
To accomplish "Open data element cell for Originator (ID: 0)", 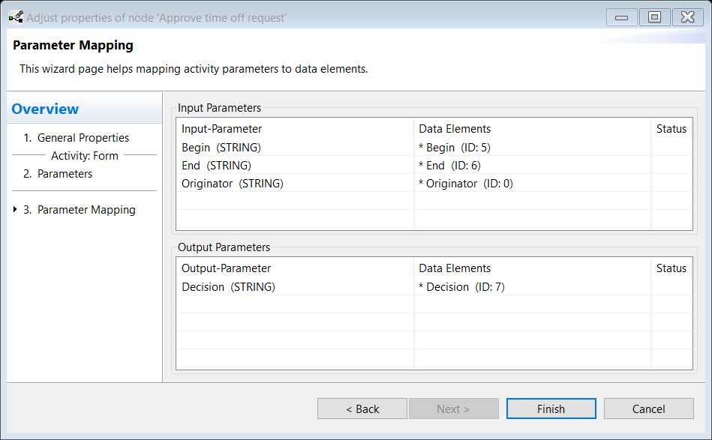I will click(x=533, y=183).
